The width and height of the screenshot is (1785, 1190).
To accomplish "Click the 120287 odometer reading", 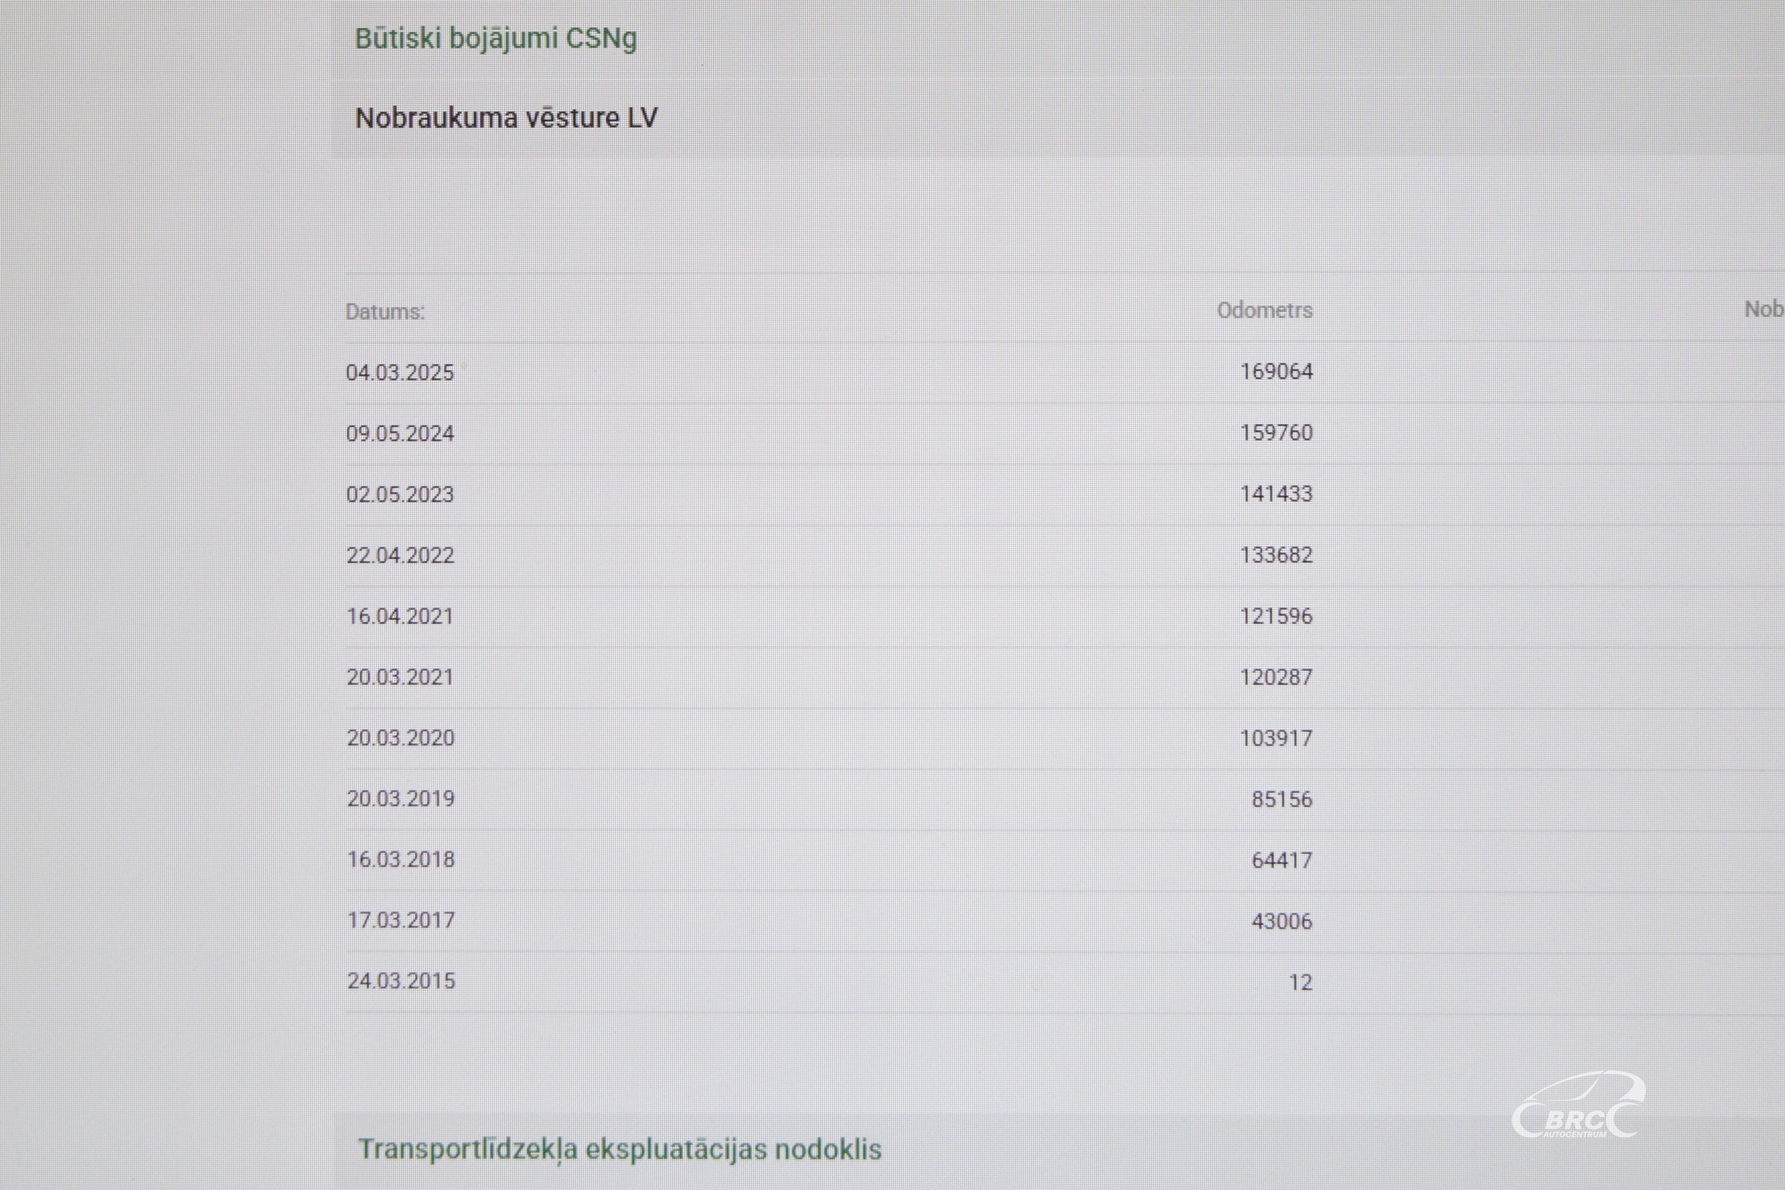I will click(x=1276, y=676).
